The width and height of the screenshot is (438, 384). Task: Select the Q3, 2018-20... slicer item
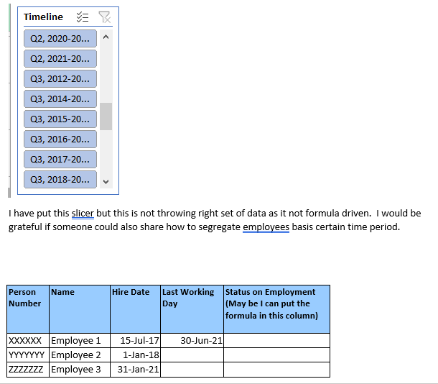(x=60, y=180)
